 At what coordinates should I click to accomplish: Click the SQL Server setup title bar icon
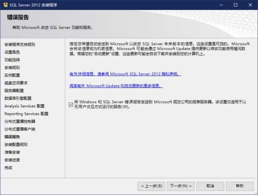coord(6,5)
